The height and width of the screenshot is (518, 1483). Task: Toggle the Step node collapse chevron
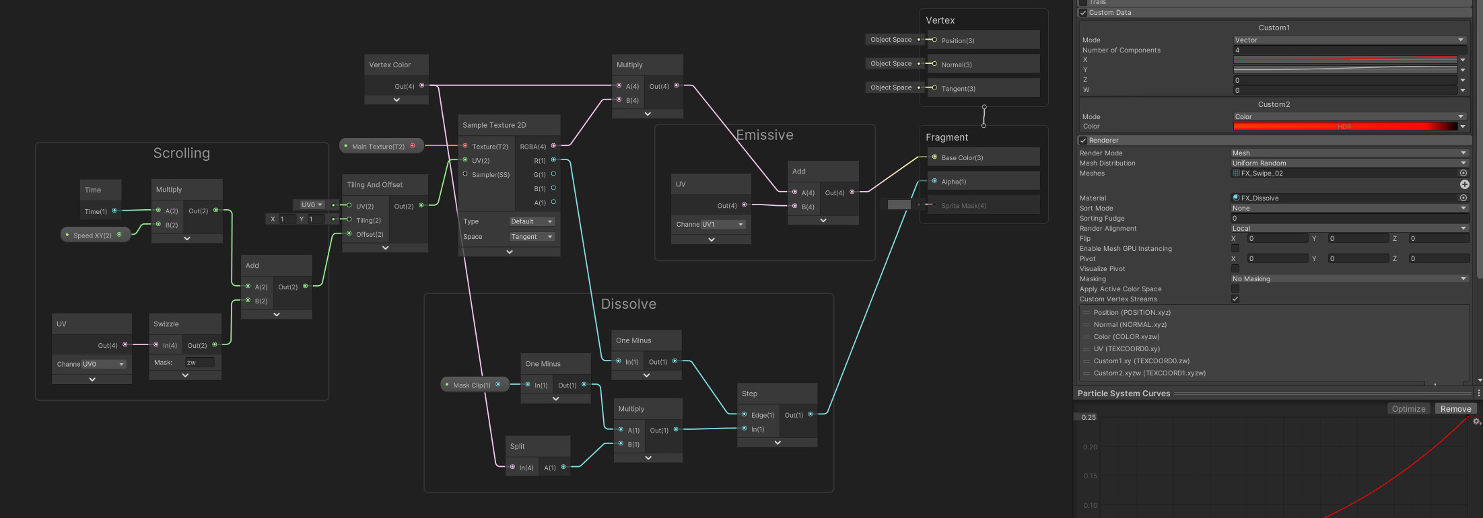pos(778,443)
